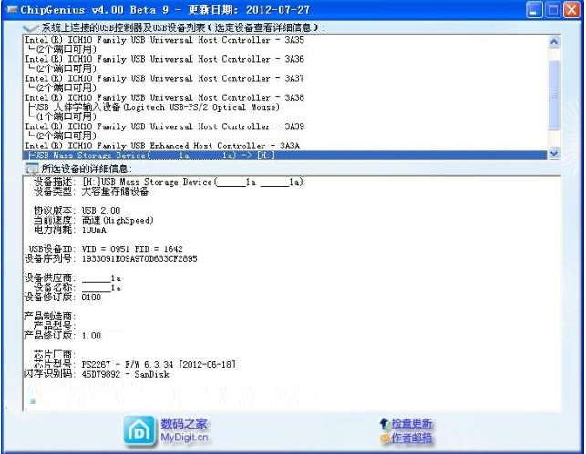Click the icon beside 作者邮箱
Viewport: 586px width, 454px height.
click(384, 439)
